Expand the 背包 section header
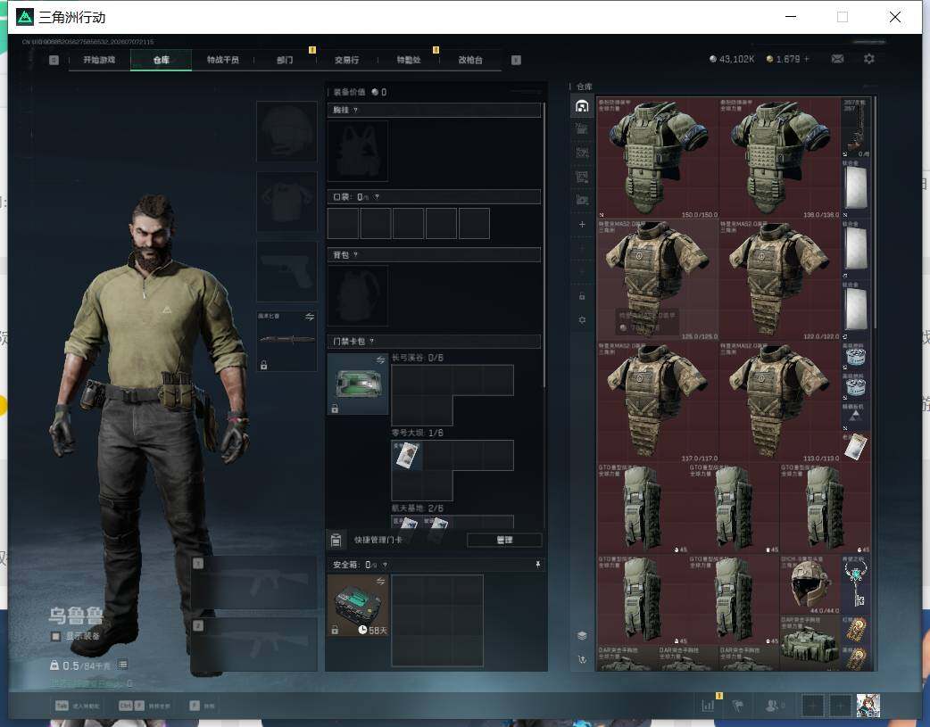Image resolution: width=930 pixels, height=727 pixels. [434, 255]
